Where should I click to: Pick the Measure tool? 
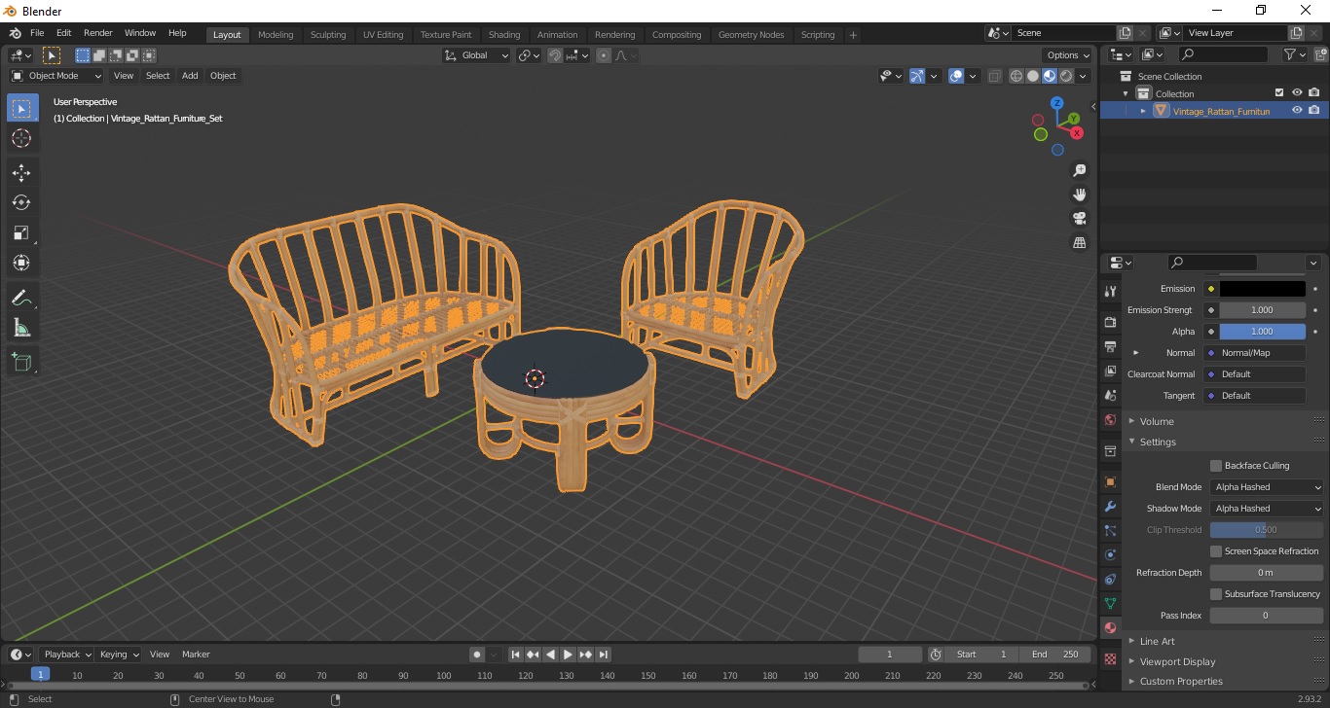21,328
